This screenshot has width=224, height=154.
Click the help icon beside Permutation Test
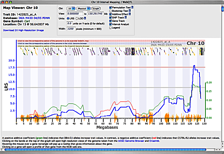[133, 8]
